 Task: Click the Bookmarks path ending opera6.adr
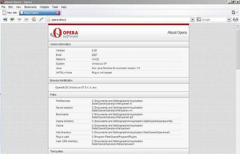[117, 116]
